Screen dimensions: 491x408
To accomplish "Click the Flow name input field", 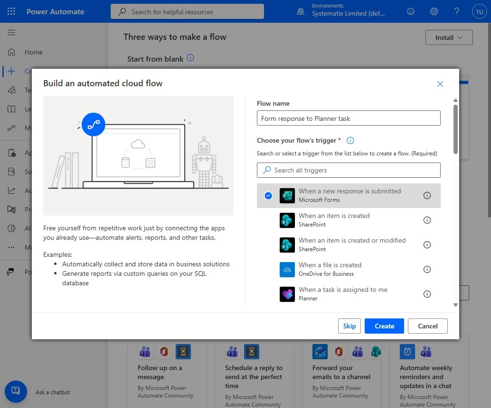I will (349, 118).
